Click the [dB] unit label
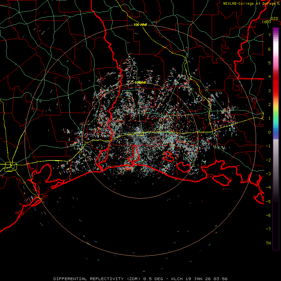 click(267, 22)
